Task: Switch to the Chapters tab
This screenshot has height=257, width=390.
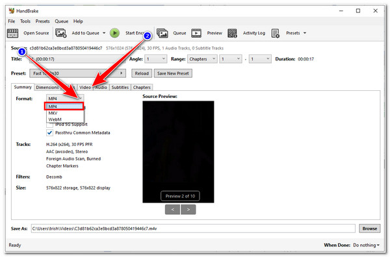Action: click(142, 88)
